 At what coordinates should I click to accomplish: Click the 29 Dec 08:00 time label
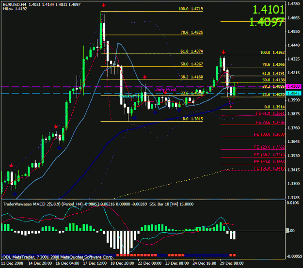tap(232, 263)
